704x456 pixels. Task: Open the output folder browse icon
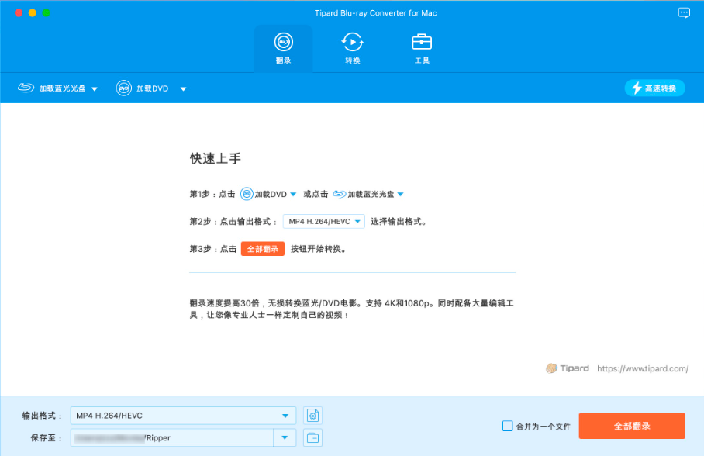312,437
